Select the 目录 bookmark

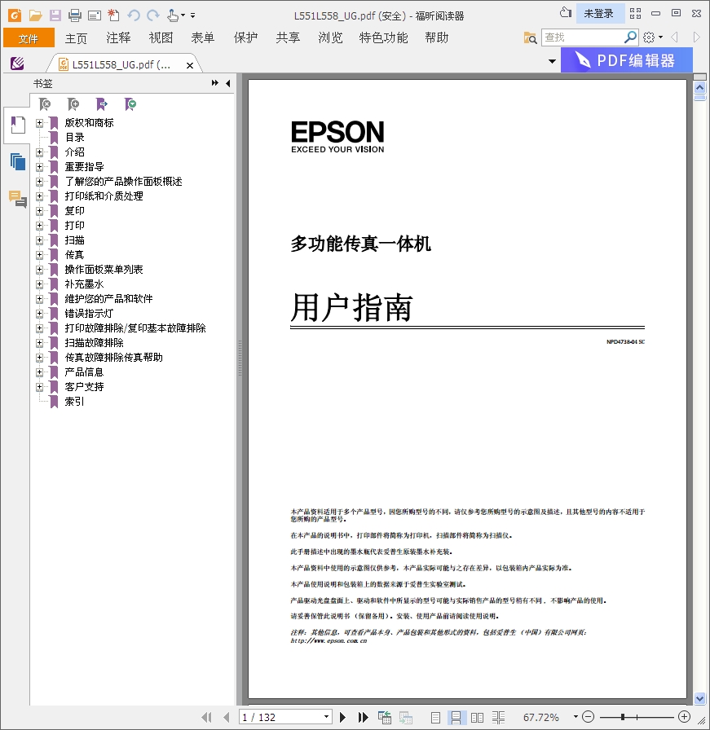pos(74,138)
